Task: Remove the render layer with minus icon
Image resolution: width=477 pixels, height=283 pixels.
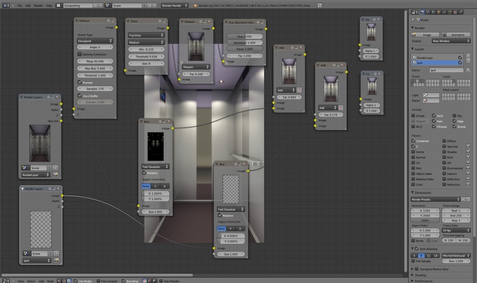Action: click(x=468, y=61)
